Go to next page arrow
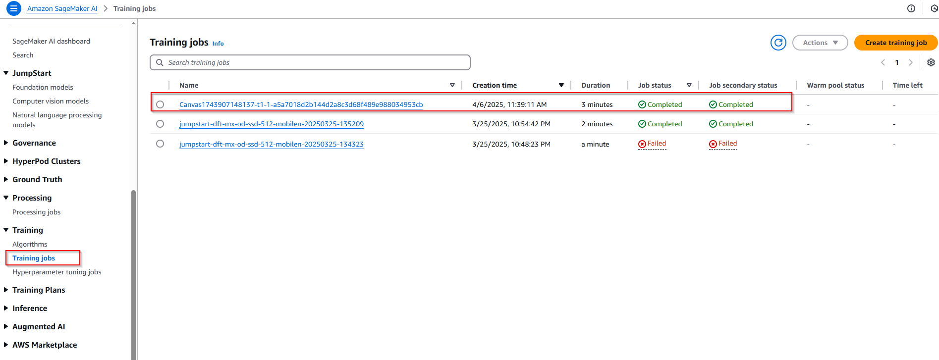 pyautogui.click(x=910, y=62)
